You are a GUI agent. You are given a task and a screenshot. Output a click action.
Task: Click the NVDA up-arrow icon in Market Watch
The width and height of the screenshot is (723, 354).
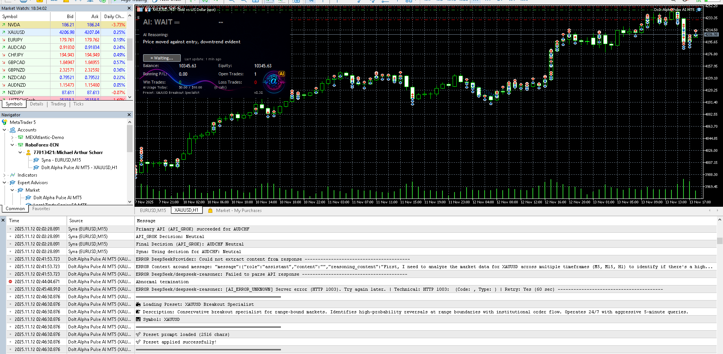[x=4, y=25]
